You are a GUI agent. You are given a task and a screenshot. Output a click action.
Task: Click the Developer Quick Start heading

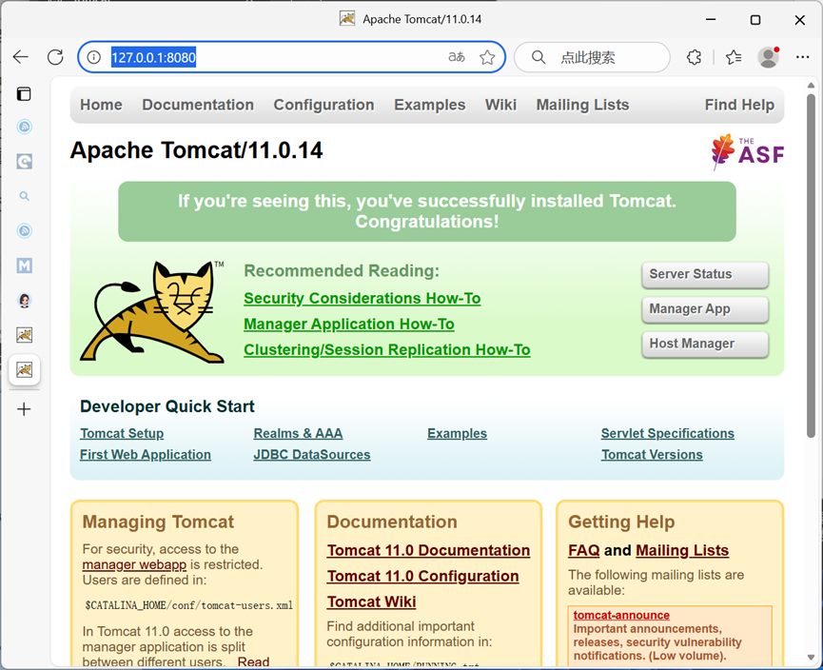tap(167, 406)
